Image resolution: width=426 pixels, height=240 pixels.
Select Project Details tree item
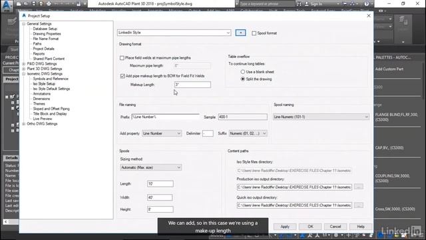[x=43, y=49]
